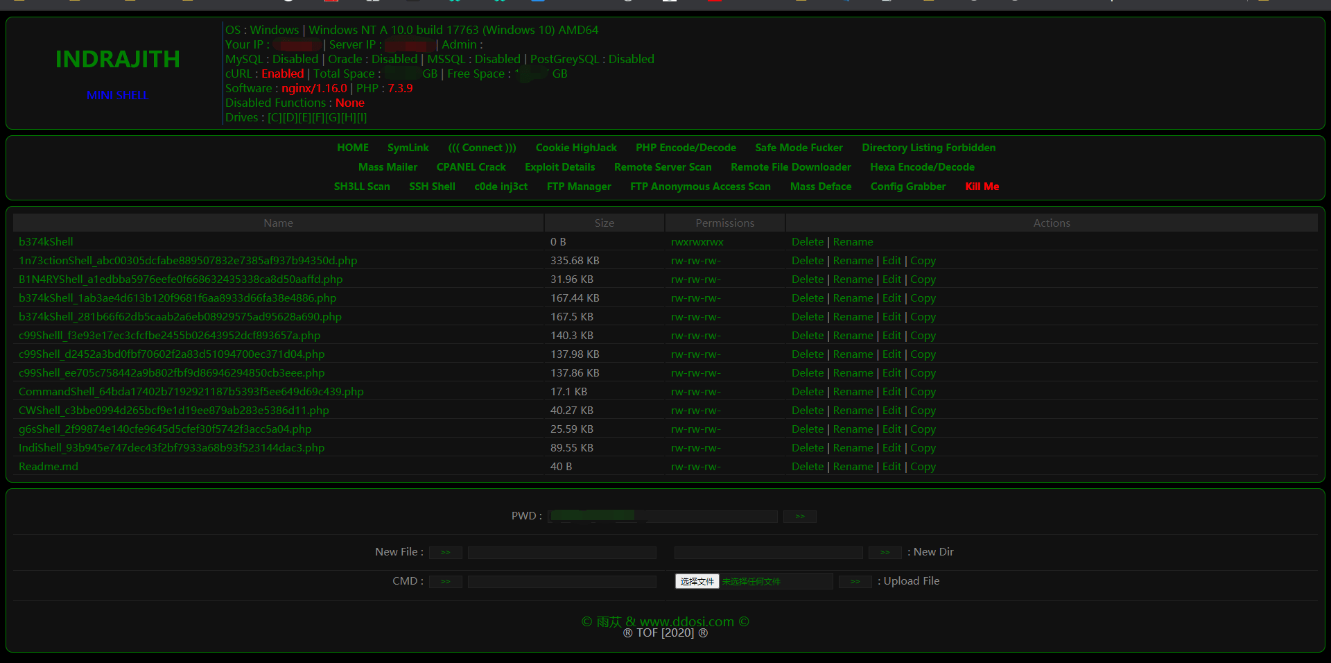
Task: Click Rename for the b374kShell folder
Action: click(x=853, y=242)
